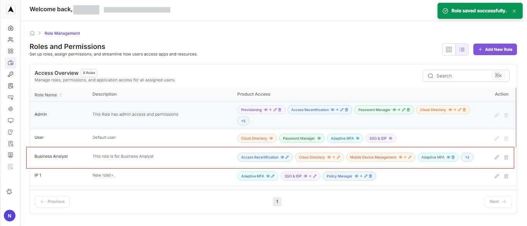The height and width of the screenshot is (226, 527).
Task: Expand the +2 chip in the Business Analyst row
Action: click(467, 157)
